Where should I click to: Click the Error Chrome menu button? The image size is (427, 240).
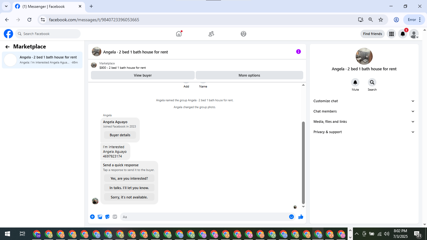point(414,20)
